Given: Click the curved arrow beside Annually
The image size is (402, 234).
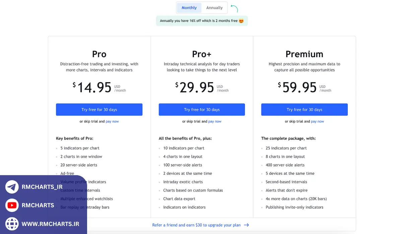Looking at the screenshot, I should click(x=234, y=9).
